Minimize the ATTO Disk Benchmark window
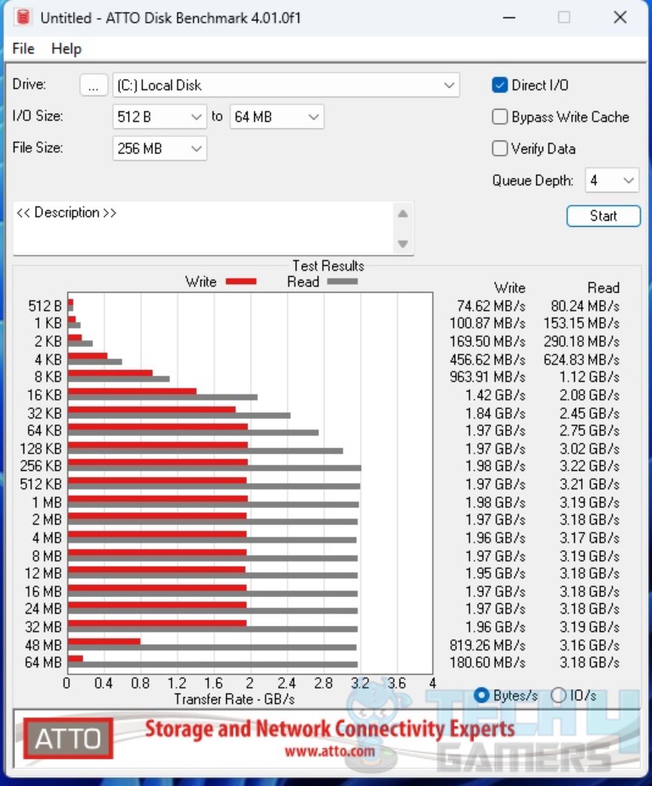652x786 pixels. pos(509,17)
